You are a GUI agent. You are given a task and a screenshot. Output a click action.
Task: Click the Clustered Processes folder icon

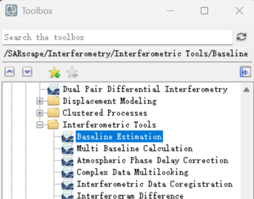pos(53,113)
